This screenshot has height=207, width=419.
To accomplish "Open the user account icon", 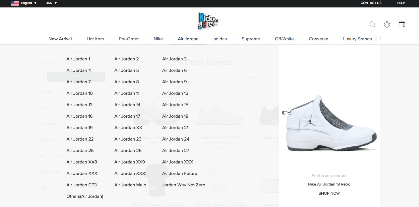I will pos(387,24).
